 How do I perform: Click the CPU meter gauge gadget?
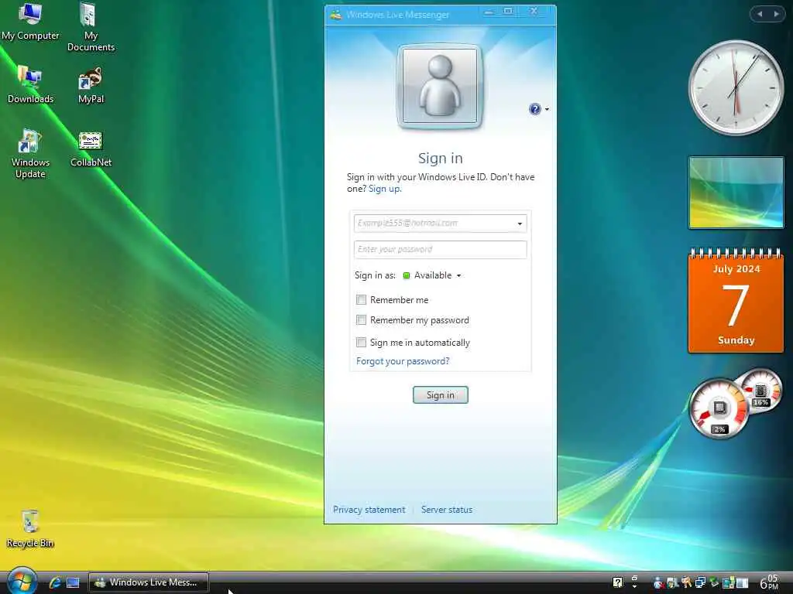click(719, 409)
